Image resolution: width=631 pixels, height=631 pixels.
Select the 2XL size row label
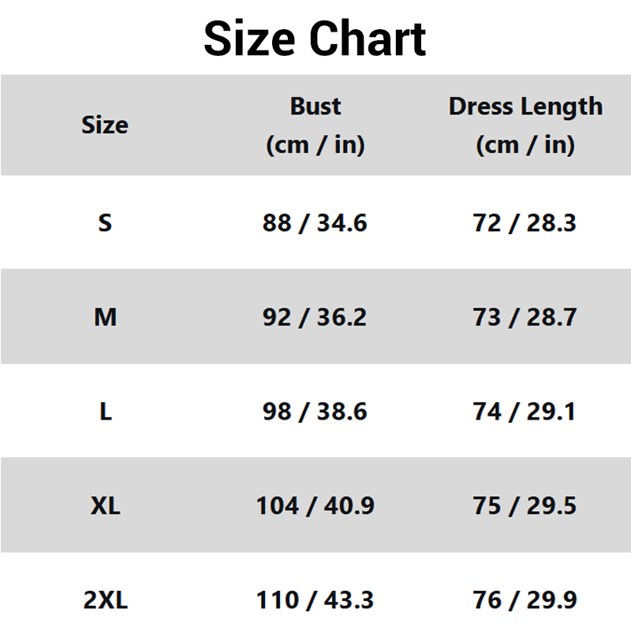coord(106,600)
